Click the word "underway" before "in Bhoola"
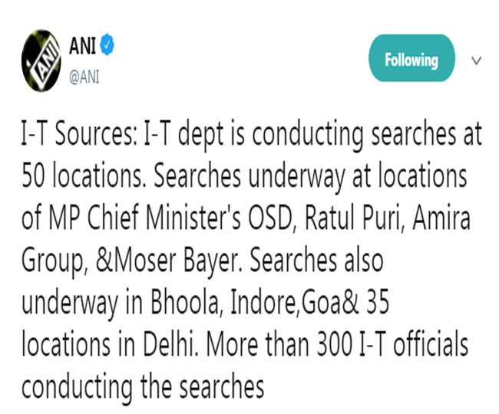Image resolution: width=499 pixels, height=414 pixels. (70, 302)
